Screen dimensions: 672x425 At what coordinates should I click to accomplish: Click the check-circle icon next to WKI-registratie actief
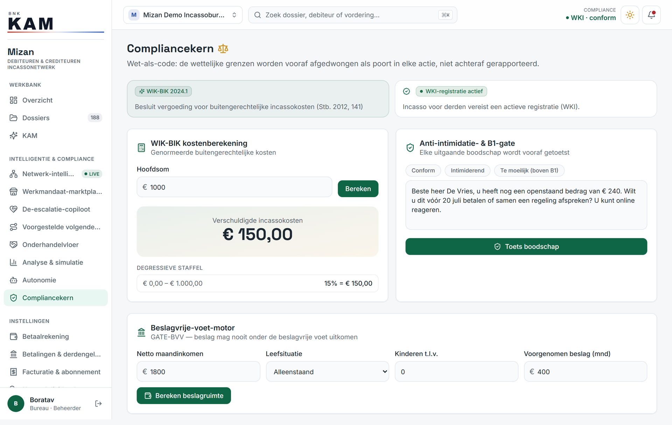click(x=406, y=91)
